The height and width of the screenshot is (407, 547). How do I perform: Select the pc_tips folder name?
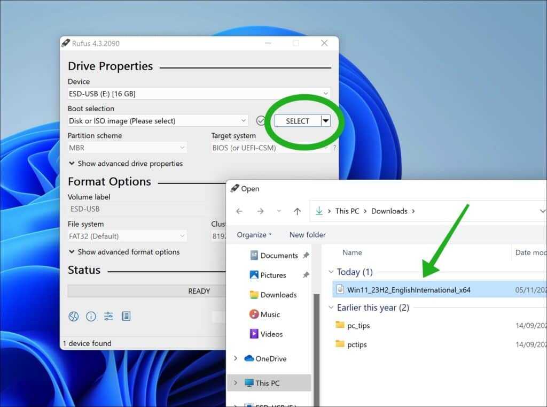pos(358,326)
